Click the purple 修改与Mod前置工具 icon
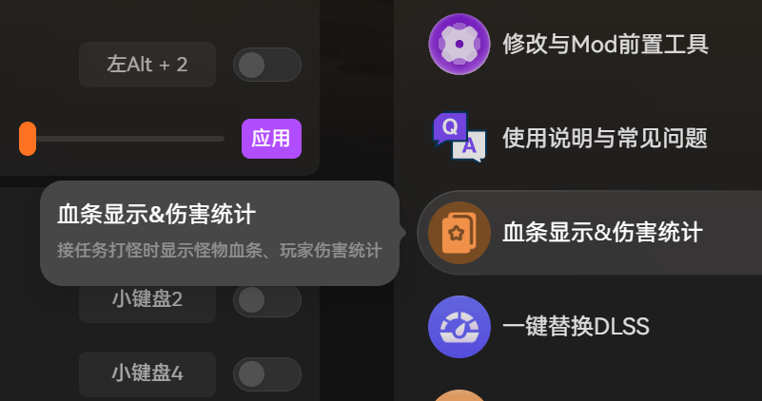Image resolution: width=762 pixels, height=401 pixels. click(x=459, y=44)
